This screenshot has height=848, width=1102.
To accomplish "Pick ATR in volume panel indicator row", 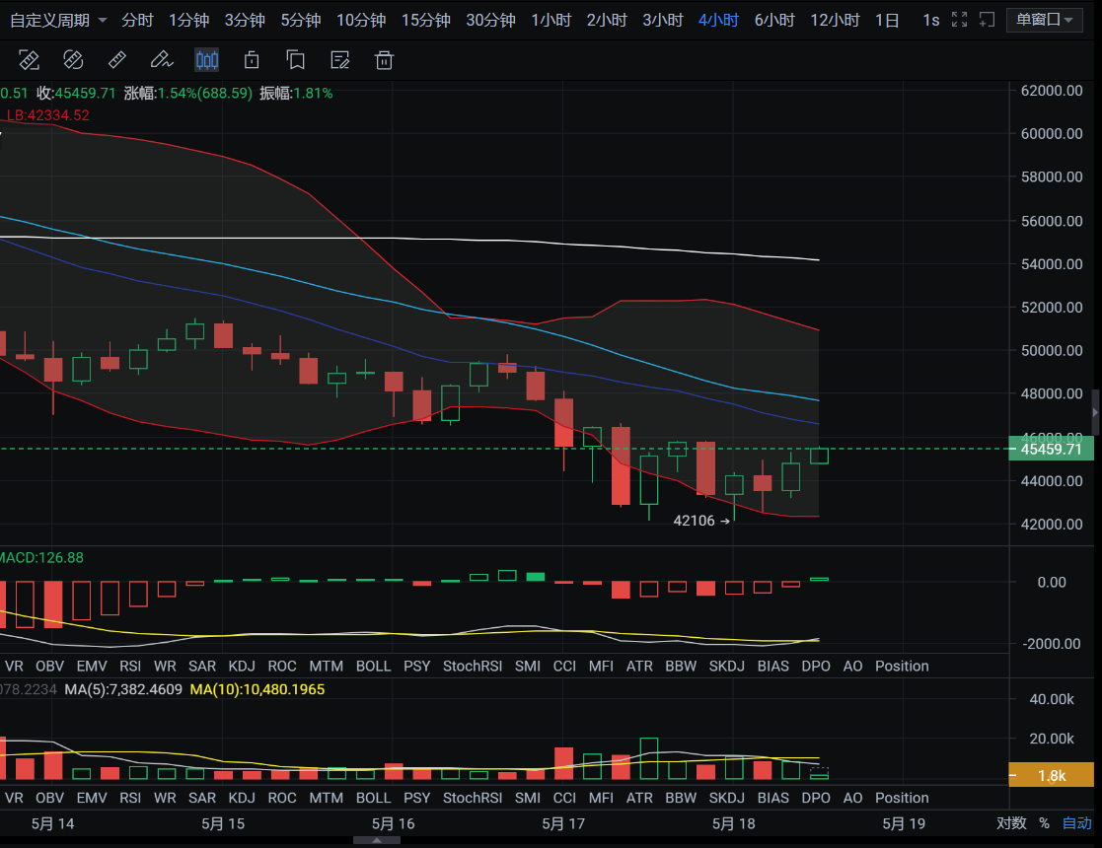I will tap(639, 798).
